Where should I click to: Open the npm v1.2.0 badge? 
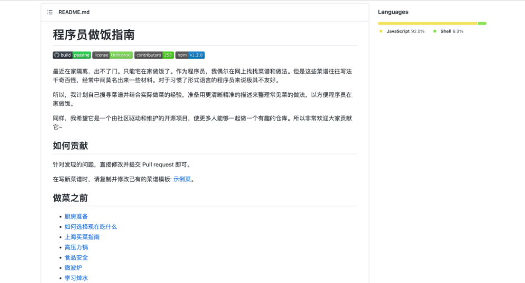[x=190, y=55]
